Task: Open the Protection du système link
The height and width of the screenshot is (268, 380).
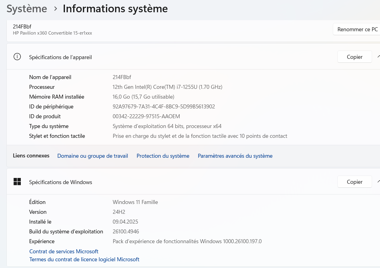Action: (x=163, y=156)
